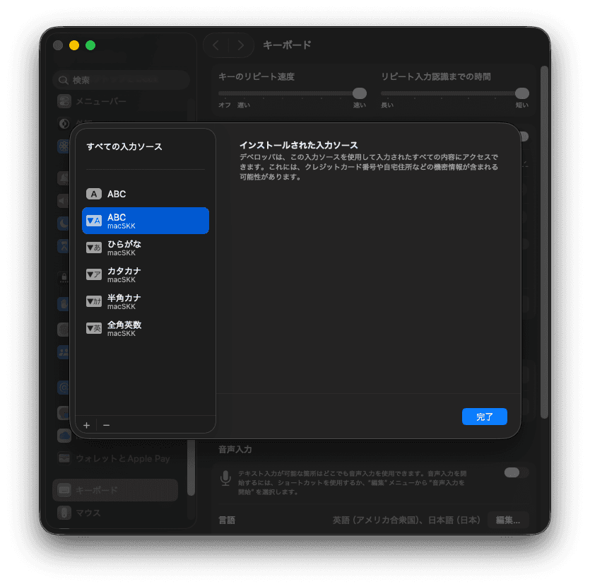Image resolution: width=590 pixels, height=587 pixels.
Task: Remove selected input source with minus
Action: [x=107, y=425]
